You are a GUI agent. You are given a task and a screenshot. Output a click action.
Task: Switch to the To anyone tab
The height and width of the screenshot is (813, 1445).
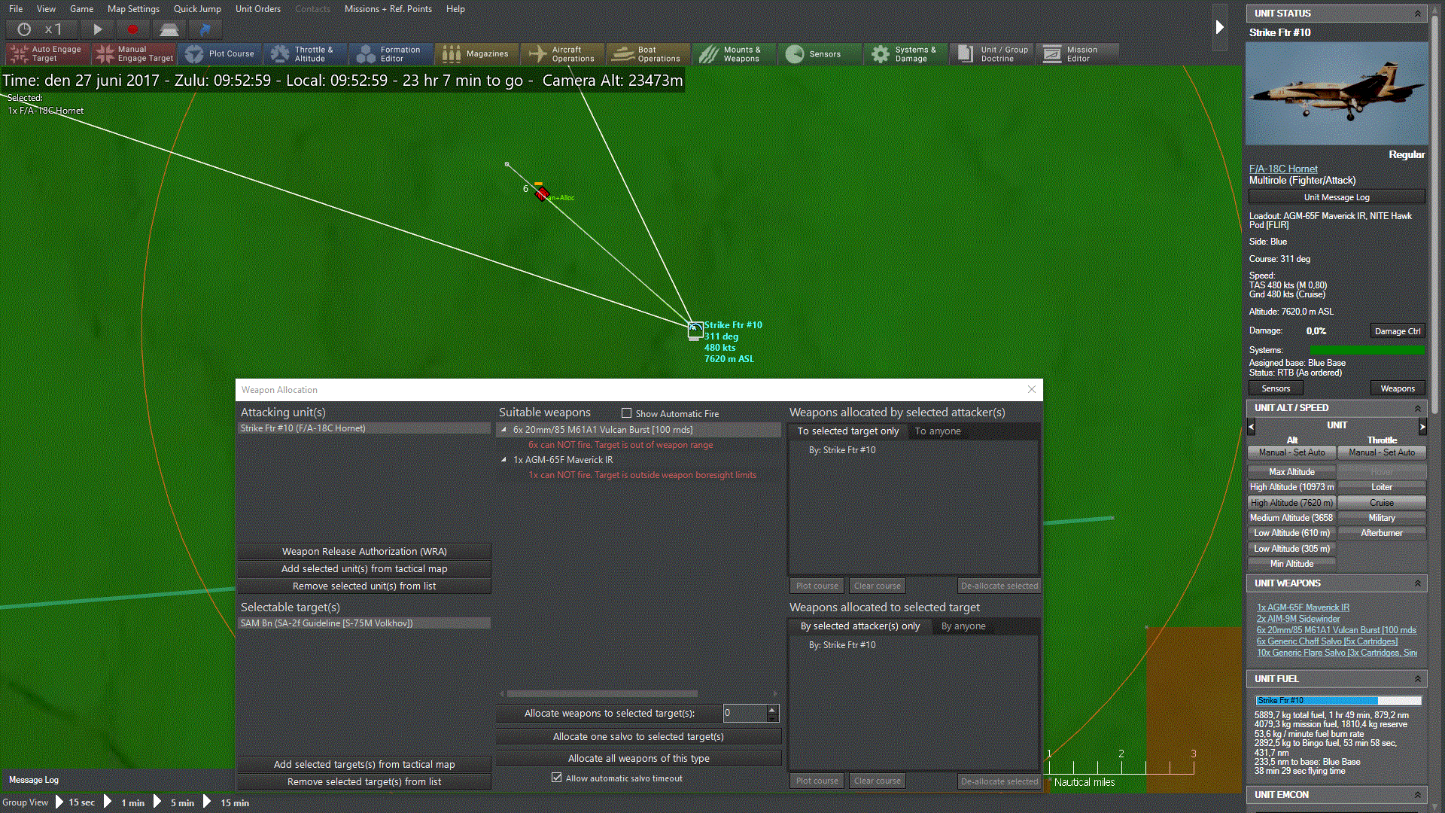[938, 431]
